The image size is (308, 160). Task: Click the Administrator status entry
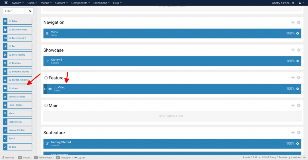[43, 158]
